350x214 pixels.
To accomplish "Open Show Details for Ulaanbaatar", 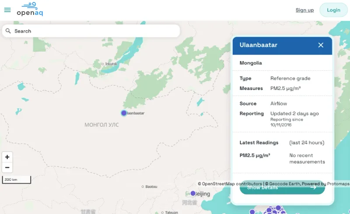I will (282, 187).
